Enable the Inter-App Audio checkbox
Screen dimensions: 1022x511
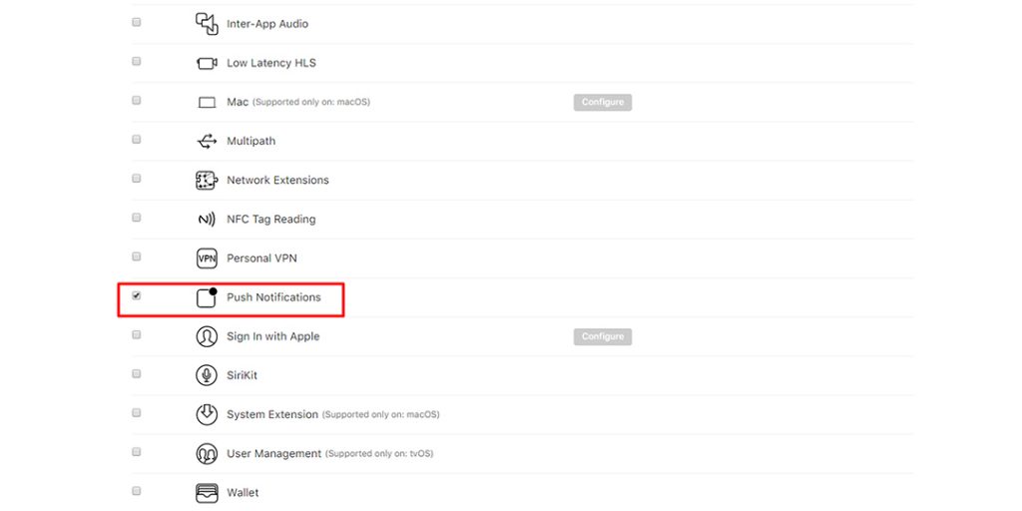[136, 22]
